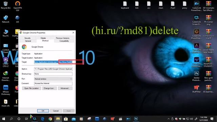
Task: Select music efx desktop file
Action: (5, 103)
